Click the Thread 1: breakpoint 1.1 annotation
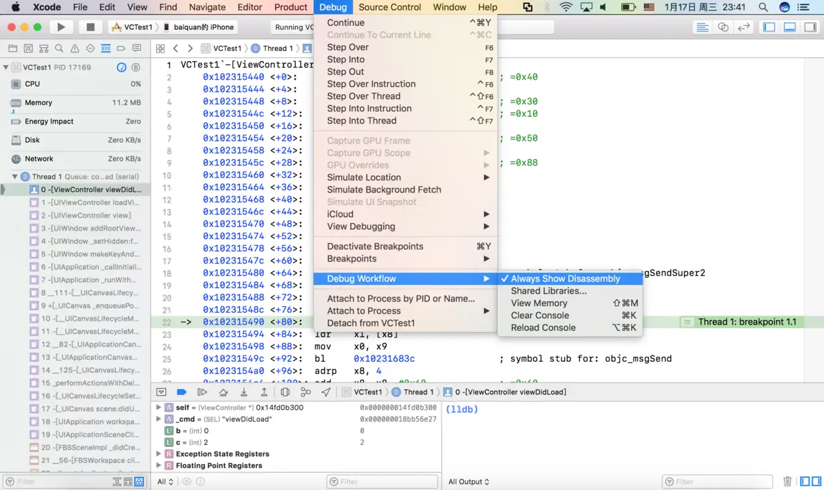The height and width of the screenshot is (490, 824). pos(741,322)
